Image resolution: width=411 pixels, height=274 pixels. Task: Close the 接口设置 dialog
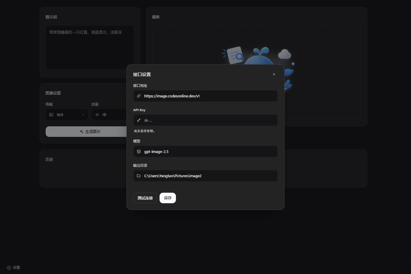pos(274,74)
